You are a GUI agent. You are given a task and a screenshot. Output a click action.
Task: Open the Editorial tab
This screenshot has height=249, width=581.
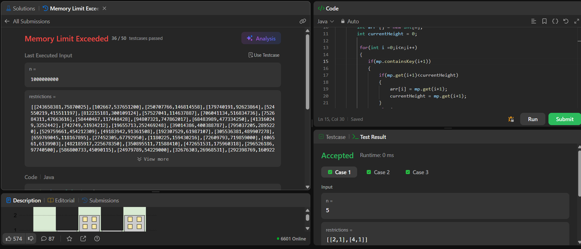tap(62, 200)
